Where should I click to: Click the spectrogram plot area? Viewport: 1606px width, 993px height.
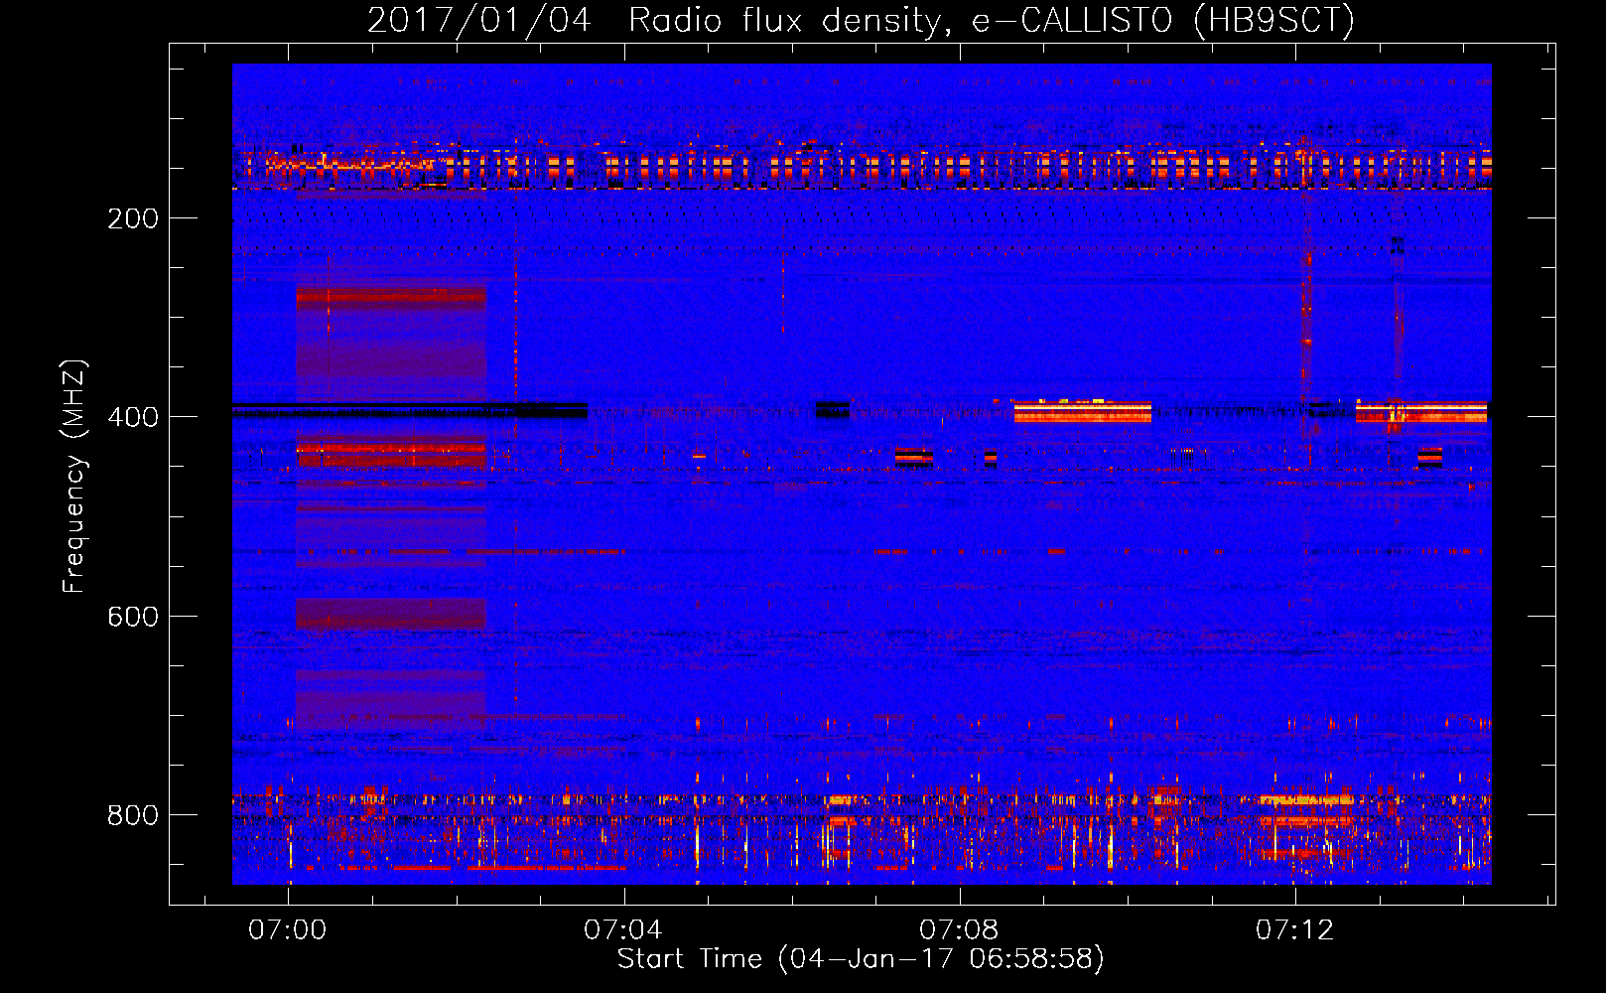[x=862, y=474]
